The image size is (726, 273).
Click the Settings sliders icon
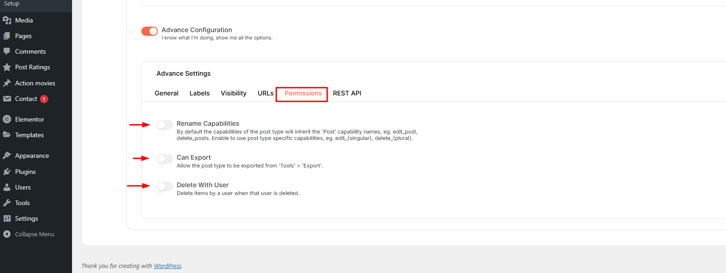click(x=7, y=218)
